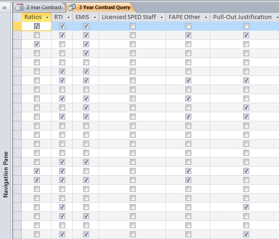Image resolution: width=279 pixels, height=239 pixels.
Task: Uncheck Ratios checkbox in the third row
Action: tap(37, 44)
